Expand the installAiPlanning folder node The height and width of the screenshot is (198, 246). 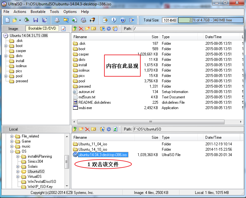18,156
